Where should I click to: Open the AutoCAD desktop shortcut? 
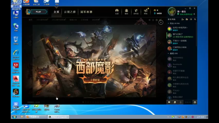[x=16, y=81]
